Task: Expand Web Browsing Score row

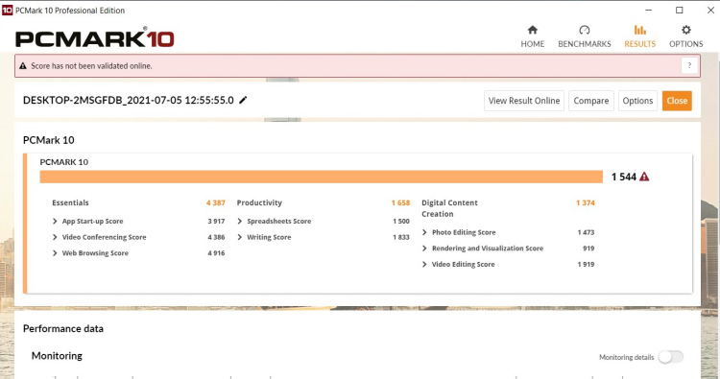Action: pyautogui.click(x=55, y=253)
